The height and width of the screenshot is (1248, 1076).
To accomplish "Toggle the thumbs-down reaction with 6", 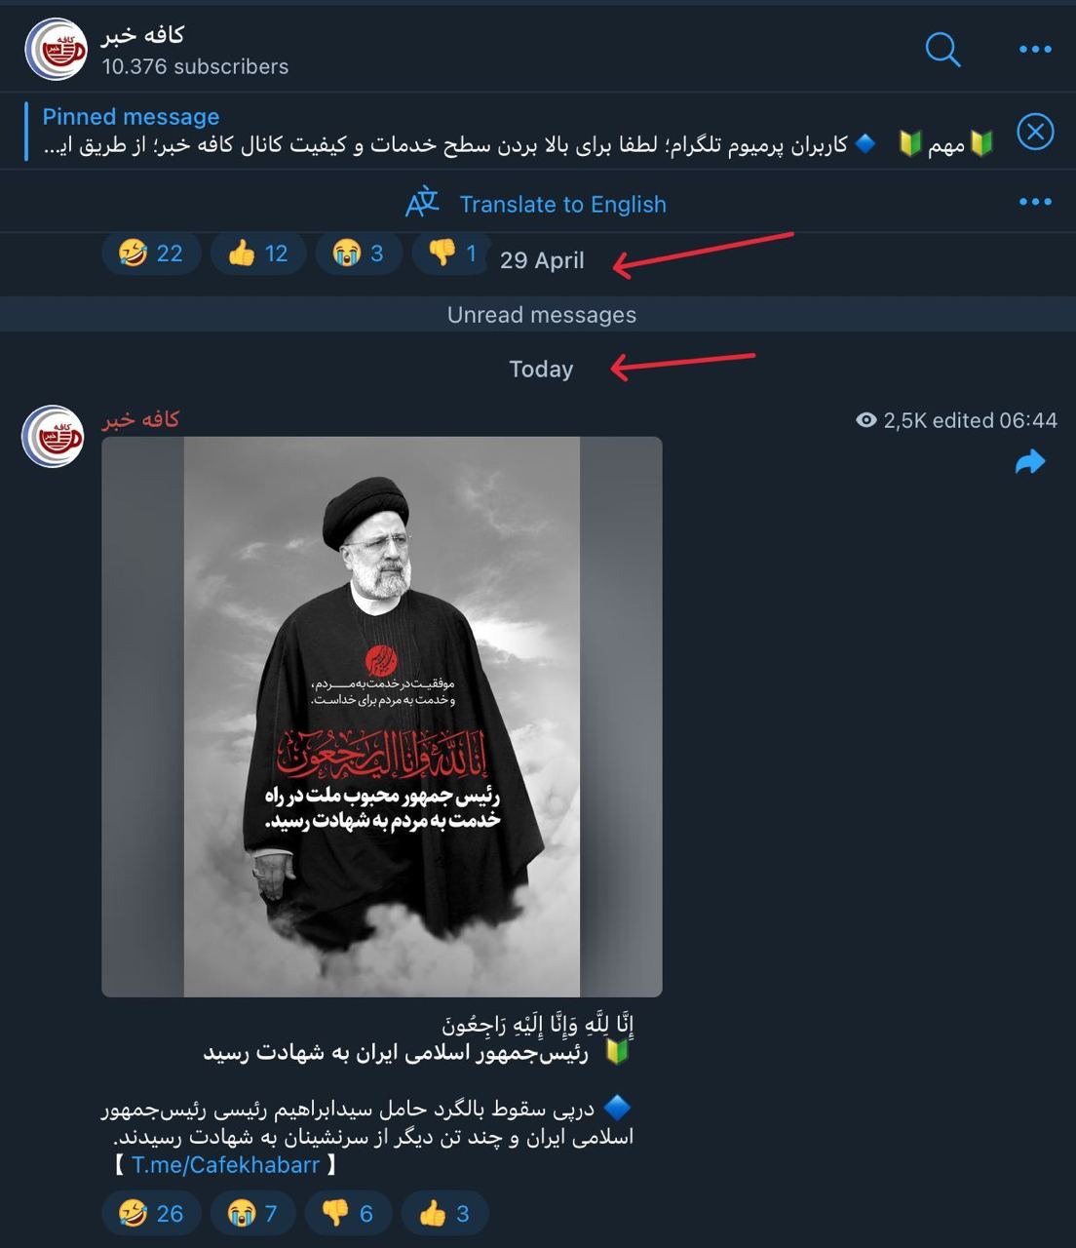I will point(347,1213).
